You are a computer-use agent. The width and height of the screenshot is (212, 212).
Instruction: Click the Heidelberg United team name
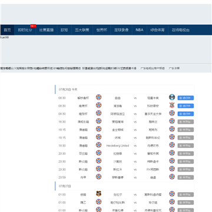tap(118, 145)
